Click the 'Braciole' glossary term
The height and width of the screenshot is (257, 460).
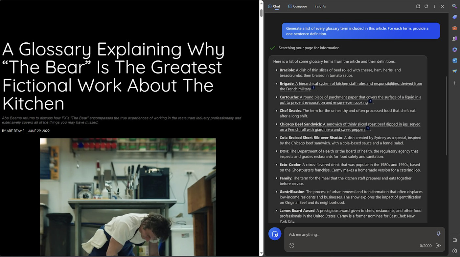[x=287, y=70]
